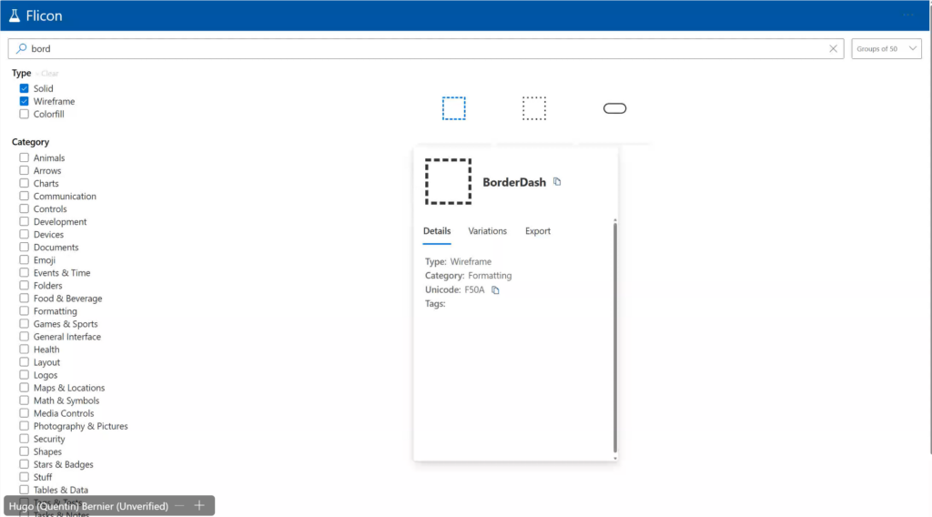Click the plus icon beside Hugo Bernier

tap(199, 506)
